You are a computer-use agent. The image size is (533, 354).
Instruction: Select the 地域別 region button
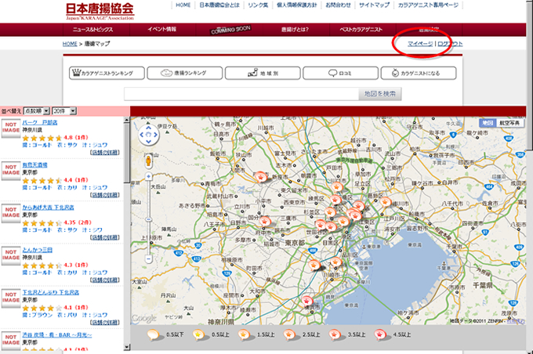[x=263, y=73]
